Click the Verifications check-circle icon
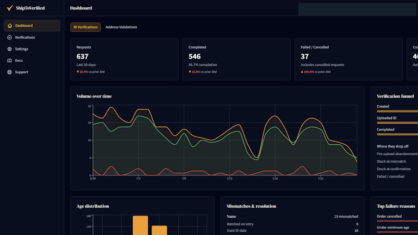Image resolution: width=418 pixels, height=235 pixels. pos(9,37)
